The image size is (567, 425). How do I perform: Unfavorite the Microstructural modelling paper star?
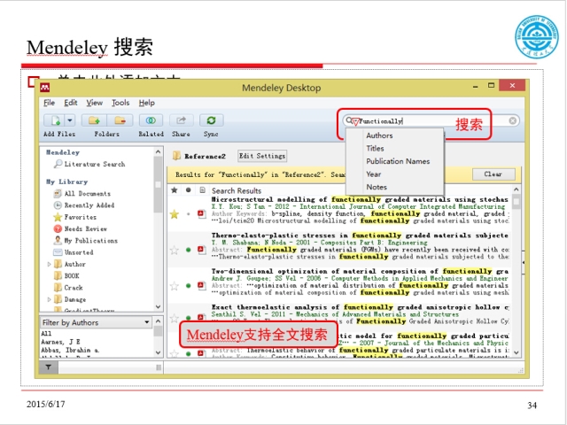tap(175, 214)
